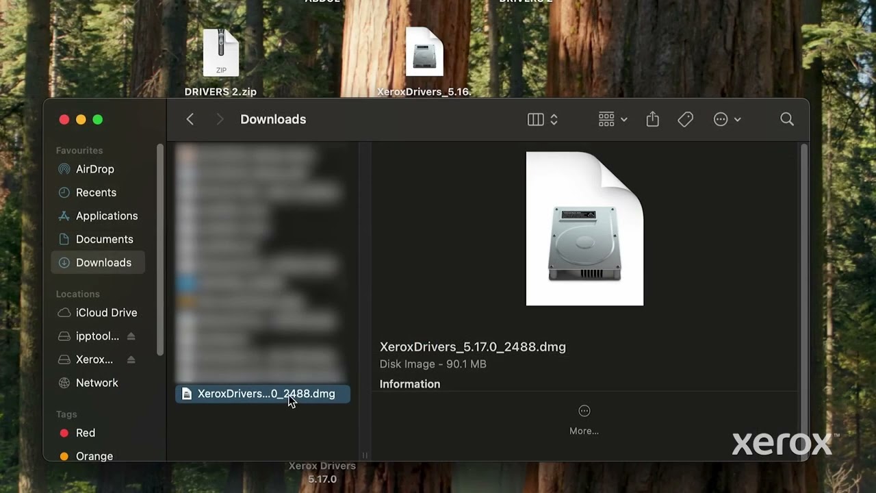Click the Information heading in preview pane
Image resolution: width=876 pixels, height=493 pixels.
tap(410, 384)
